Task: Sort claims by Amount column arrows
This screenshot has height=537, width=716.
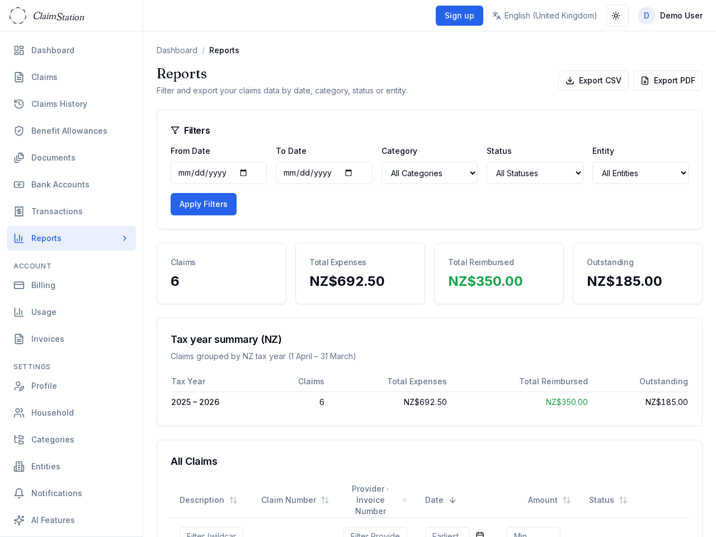Action: 566,500
